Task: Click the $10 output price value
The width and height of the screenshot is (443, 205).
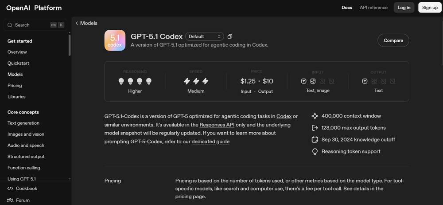Action: (268, 81)
